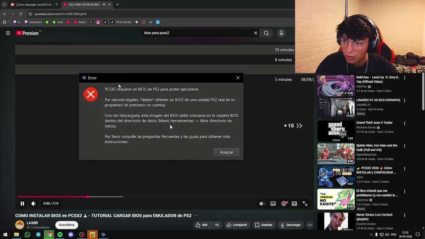Run search with magnifier button
This screenshot has height=239, width=425.
click(266, 33)
